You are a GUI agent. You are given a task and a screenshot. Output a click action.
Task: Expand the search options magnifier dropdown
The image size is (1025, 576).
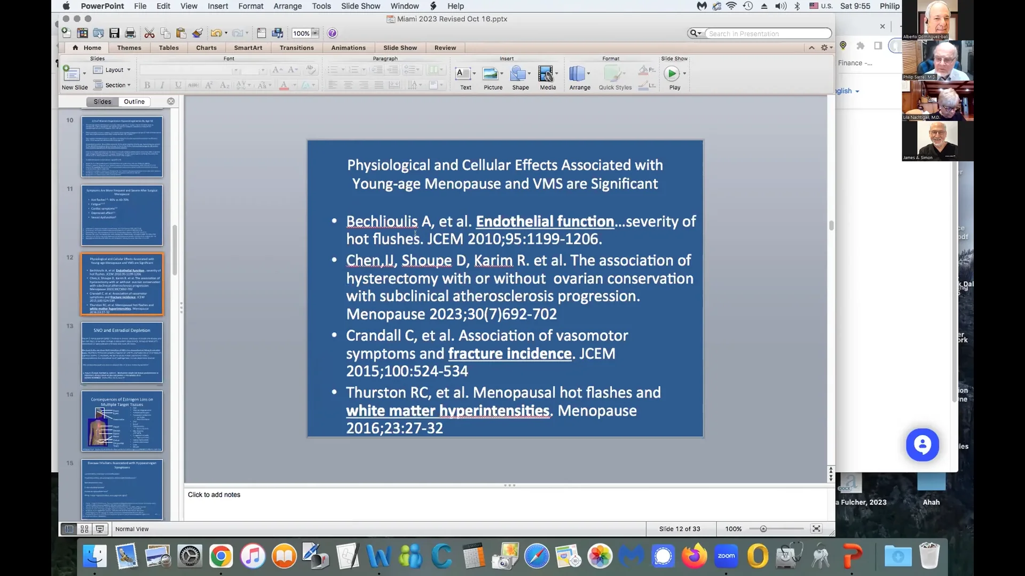coord(695,33)
